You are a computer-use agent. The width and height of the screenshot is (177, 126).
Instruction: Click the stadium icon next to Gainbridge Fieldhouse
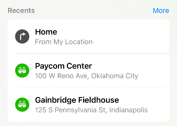click(x=22, y=105)
